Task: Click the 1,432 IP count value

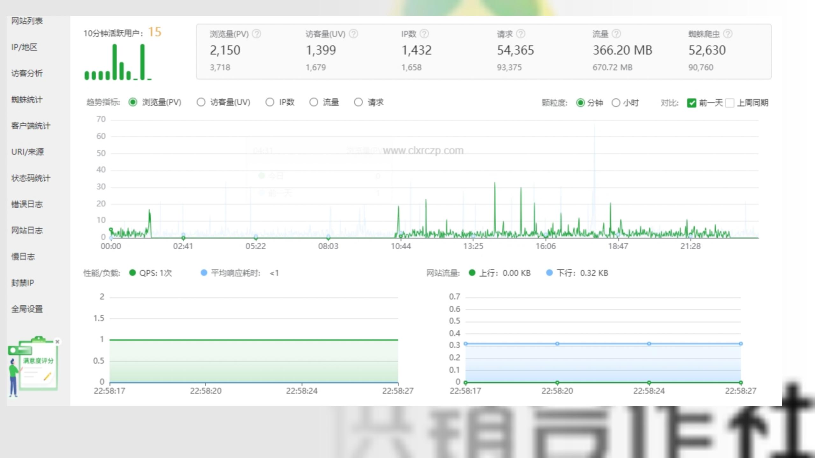Action: [x=416, y=50]
